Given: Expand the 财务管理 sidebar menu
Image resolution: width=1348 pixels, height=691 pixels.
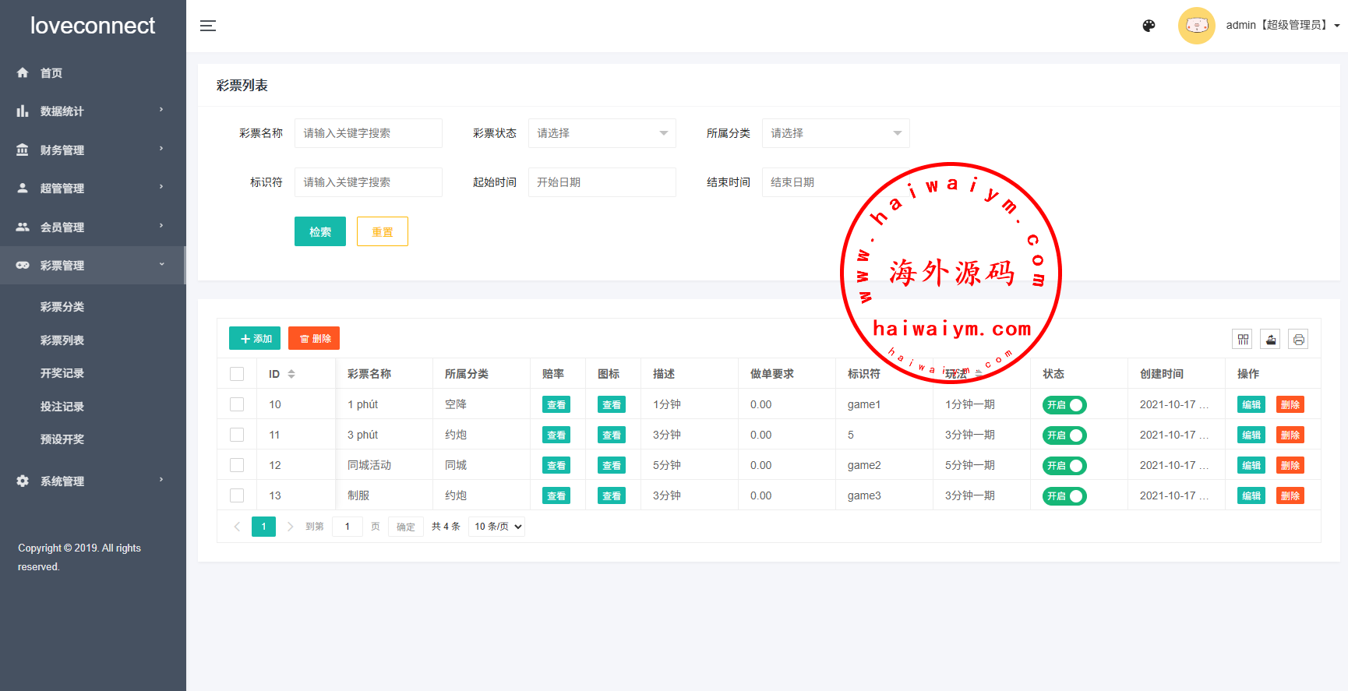Looking at the screenshot, I should 62,150.
